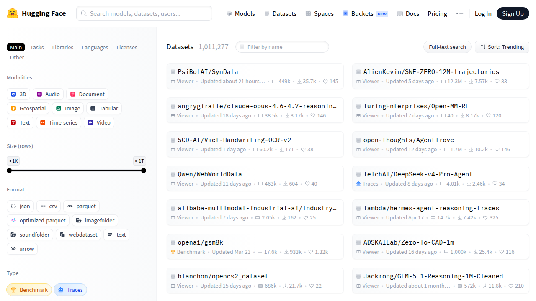Click the search magnifier icon in the header
Image resolution: width=536 pixels, height=301 pixels.
(x=84, y=13)
